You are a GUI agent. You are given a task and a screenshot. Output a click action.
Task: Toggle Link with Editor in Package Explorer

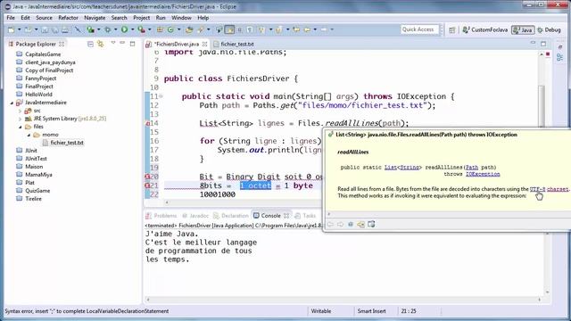100,44
